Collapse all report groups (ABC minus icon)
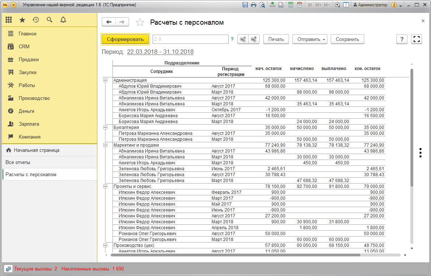431x276 pixels. (x=243, y=39)
